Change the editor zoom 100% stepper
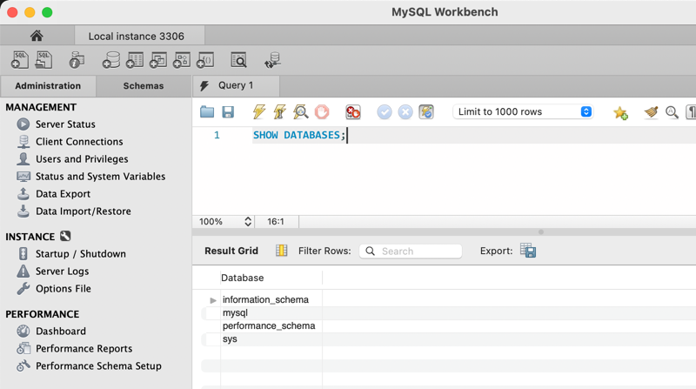 tap(248, 222)
